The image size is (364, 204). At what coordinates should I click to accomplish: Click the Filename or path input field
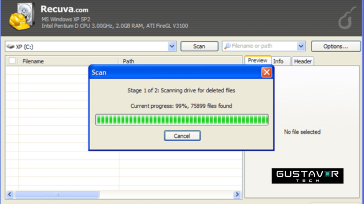coord(264,46)
